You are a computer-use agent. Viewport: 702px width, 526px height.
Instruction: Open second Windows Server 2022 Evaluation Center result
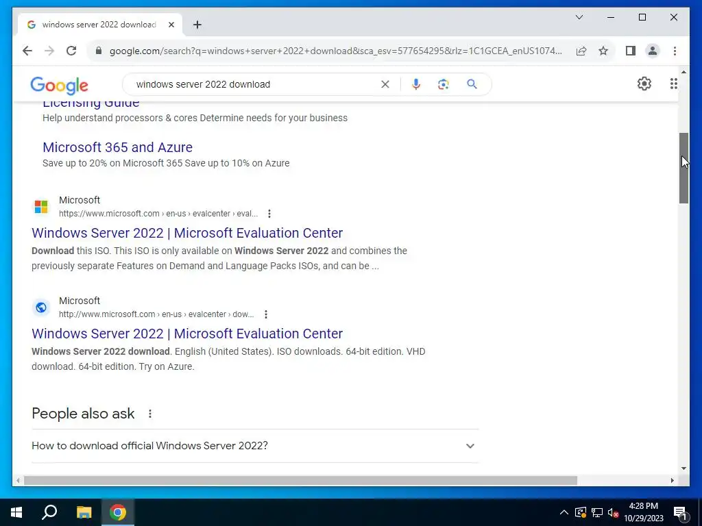click(187, 334)
